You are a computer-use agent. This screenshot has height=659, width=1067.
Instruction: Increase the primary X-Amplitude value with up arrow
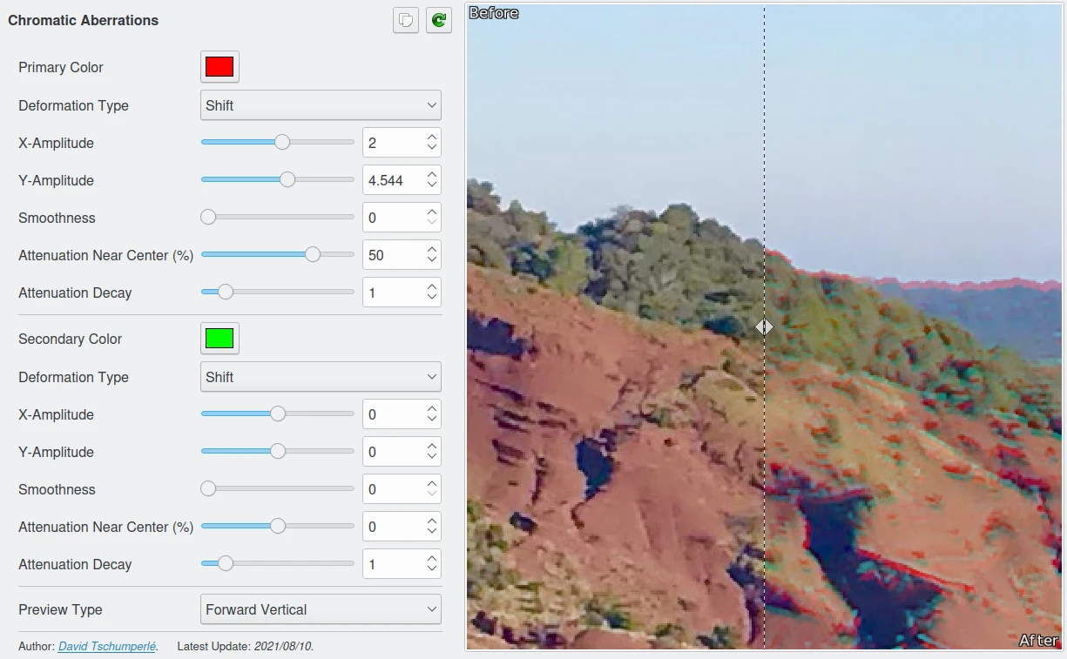pos(432,138)
